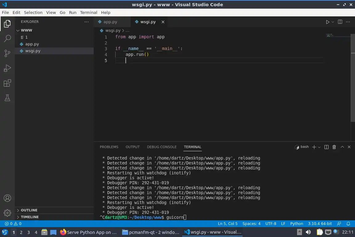The image size is (355, 237).
Task: Open the Extensions view
Action: pos(7,83)
